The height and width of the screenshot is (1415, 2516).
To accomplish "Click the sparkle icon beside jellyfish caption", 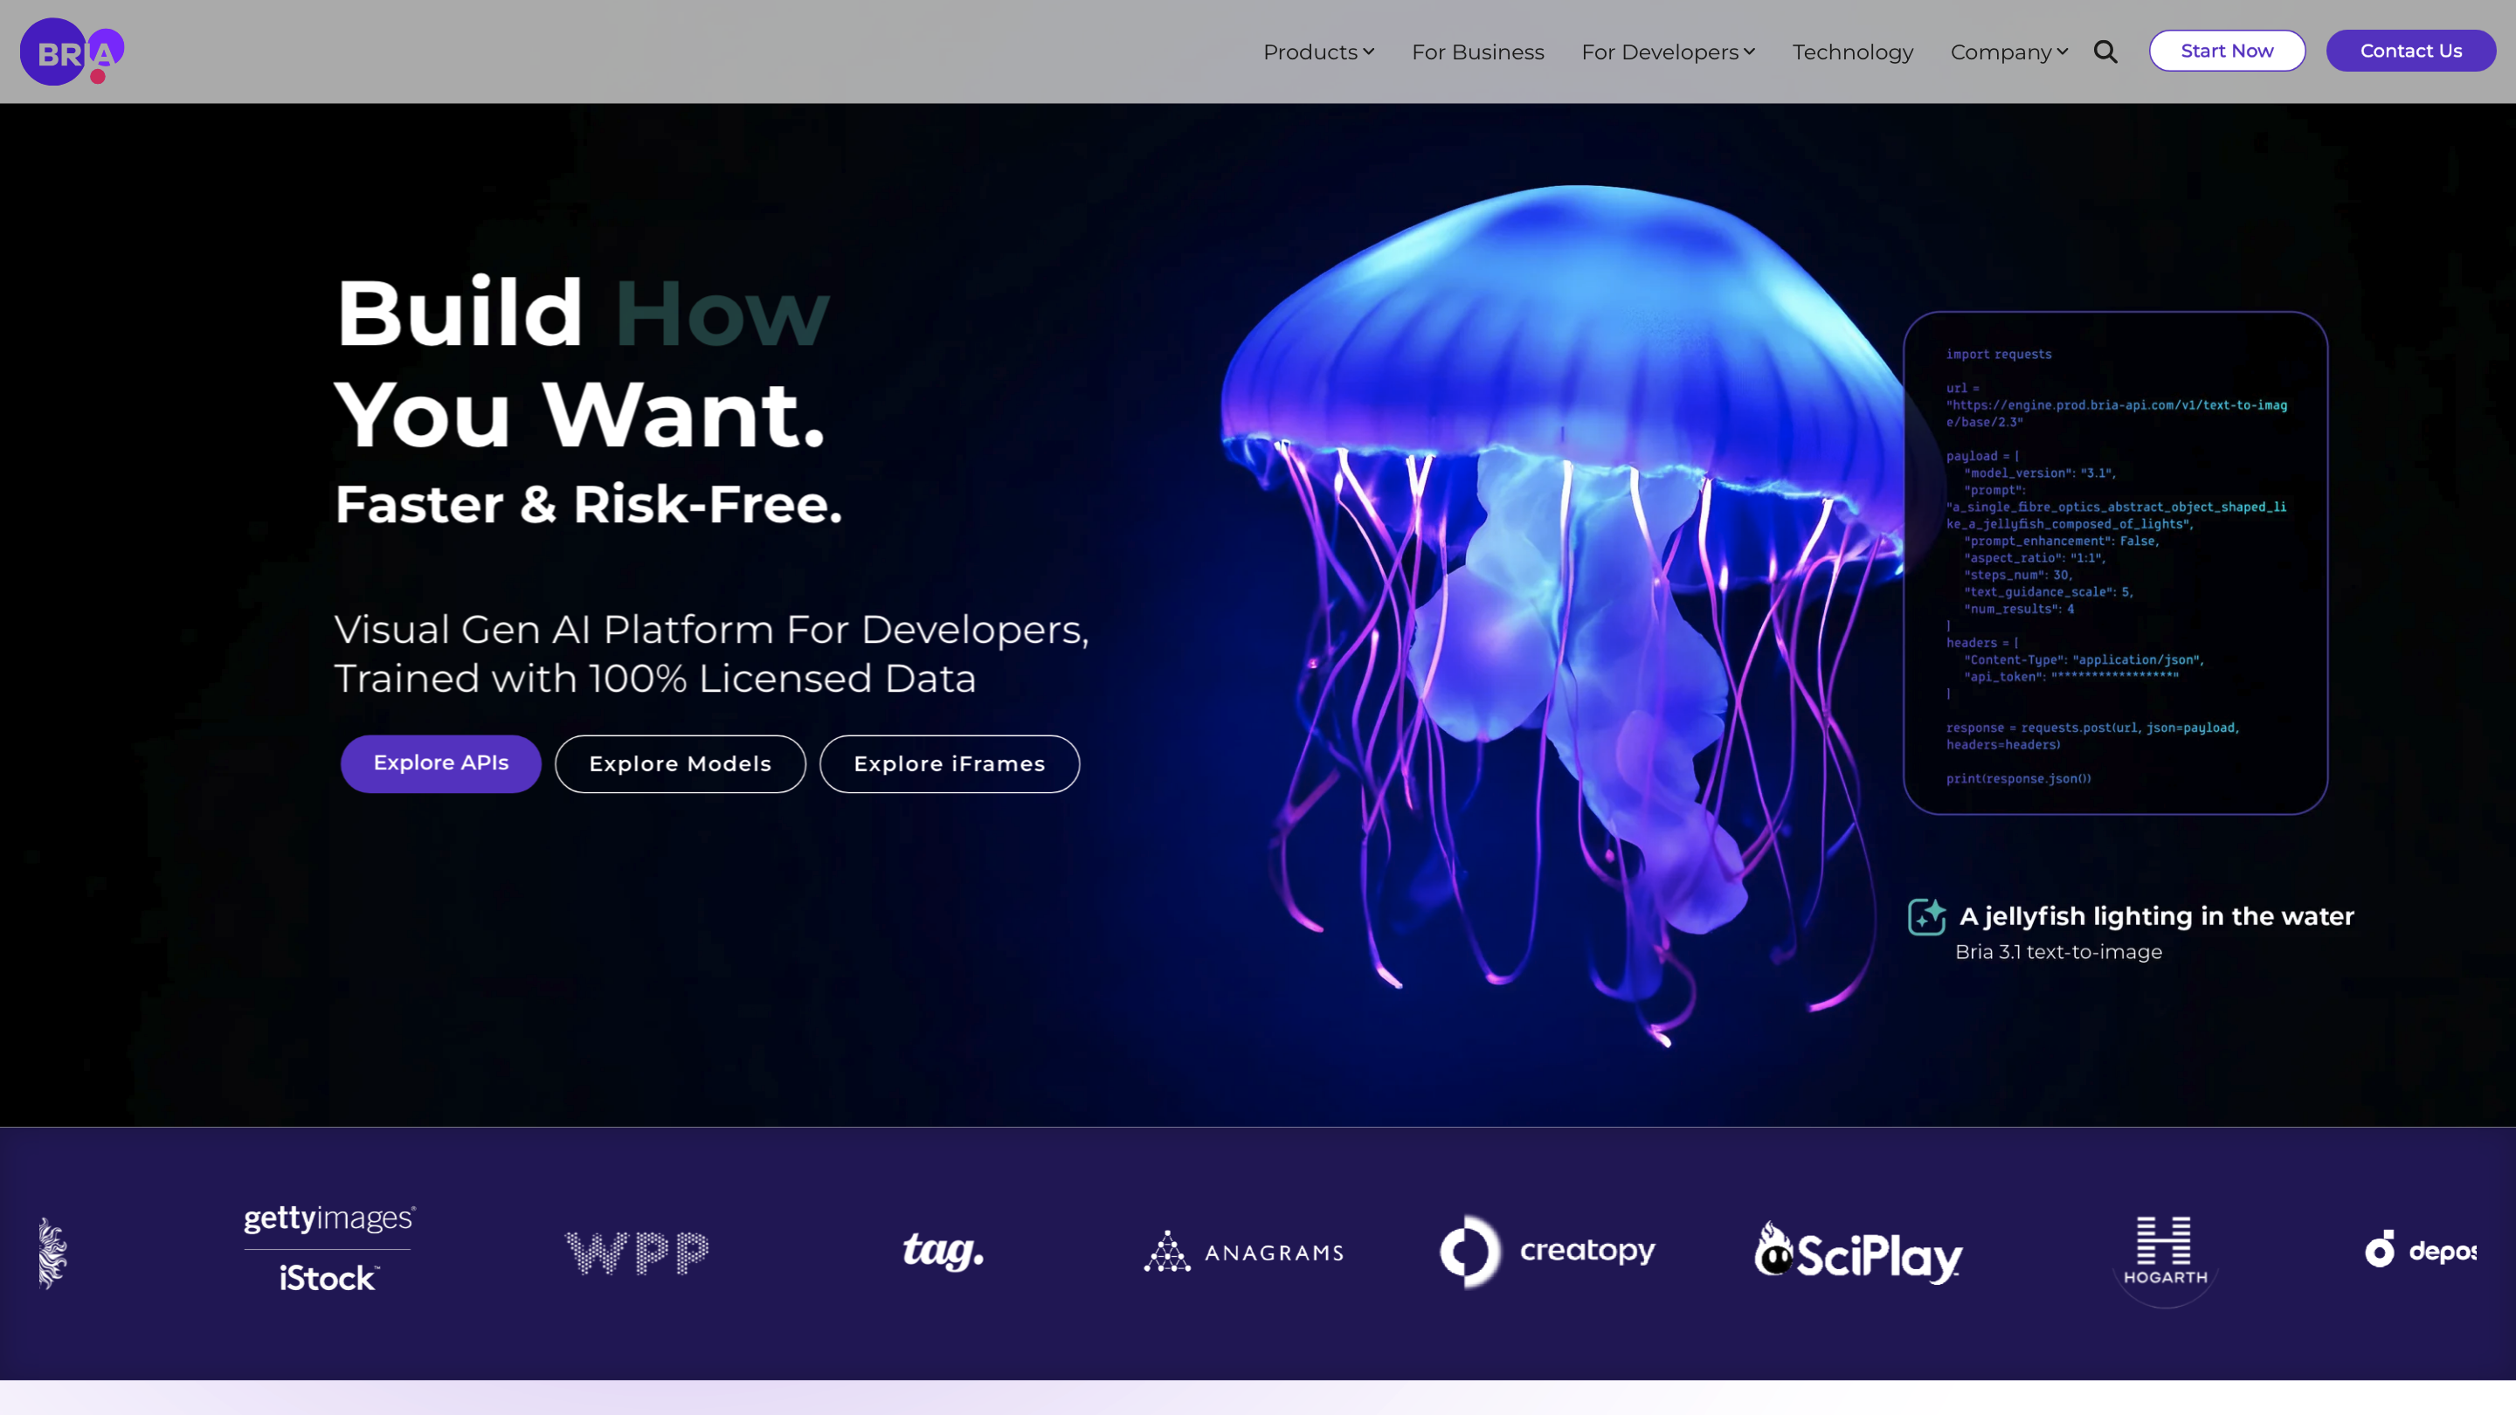I will [1926, 917].
